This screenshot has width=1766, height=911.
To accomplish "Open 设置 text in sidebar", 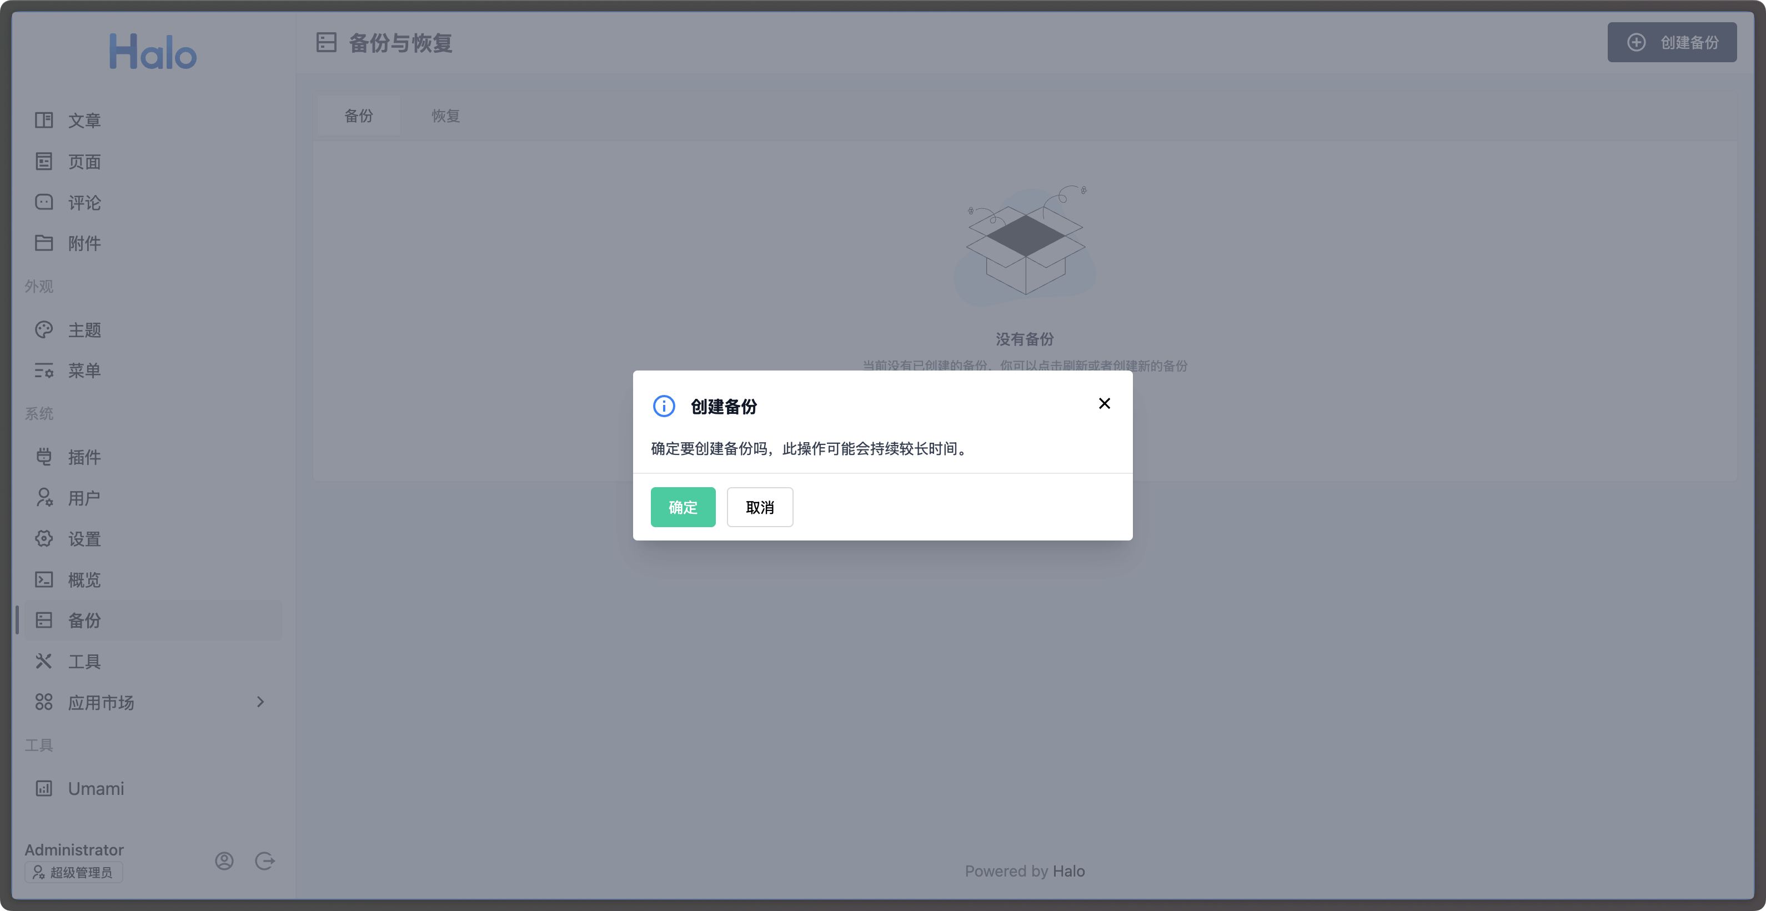I will [84, 539].
